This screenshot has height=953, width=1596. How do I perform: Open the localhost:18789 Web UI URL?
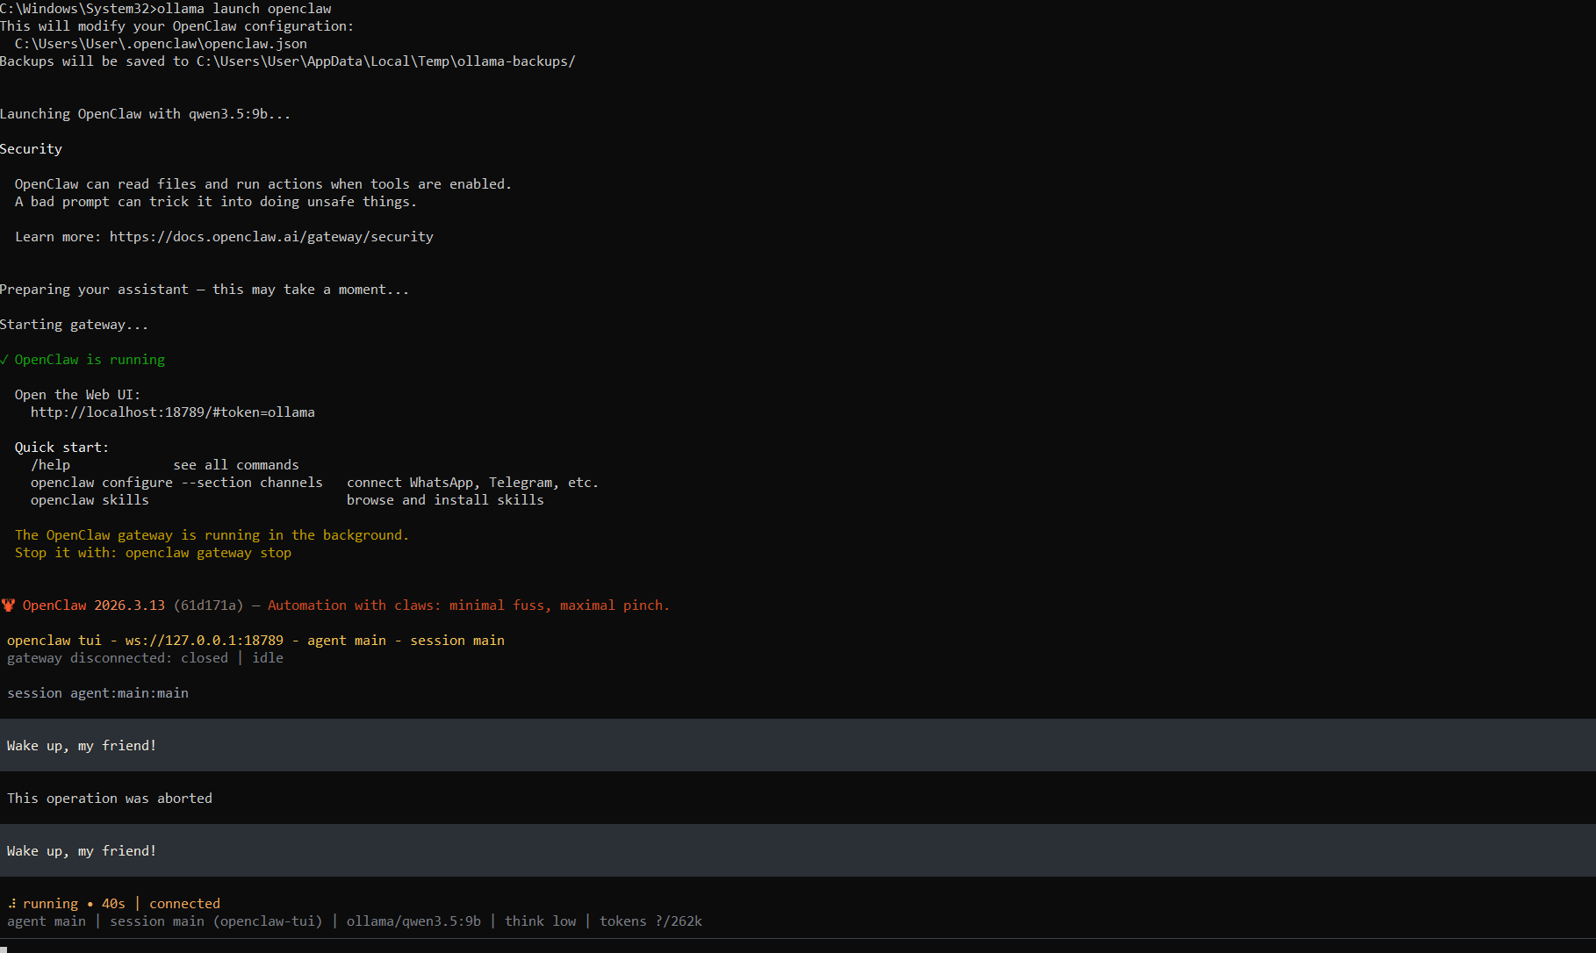173,412
